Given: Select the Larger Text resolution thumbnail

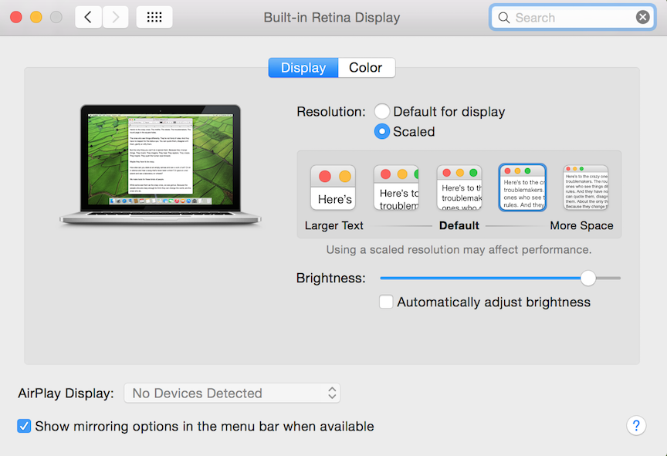Looking at the screenshot, I should (333, 187).
